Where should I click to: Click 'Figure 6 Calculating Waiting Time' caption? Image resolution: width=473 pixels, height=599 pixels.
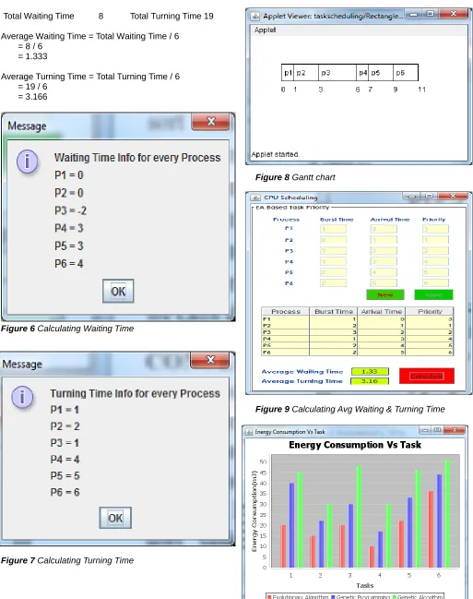coord(67,329)
